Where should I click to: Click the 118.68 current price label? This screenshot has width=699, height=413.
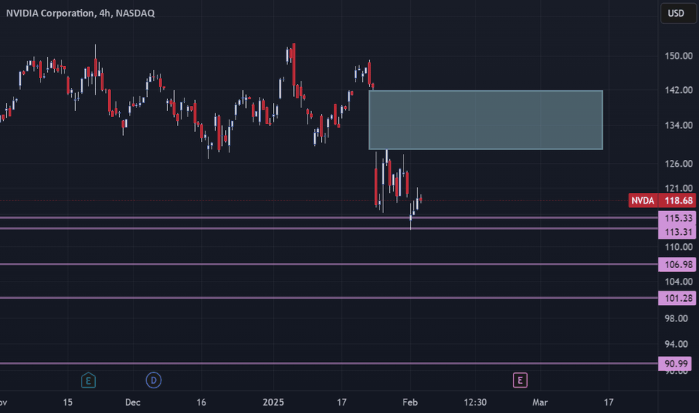(x=677, y=200)
